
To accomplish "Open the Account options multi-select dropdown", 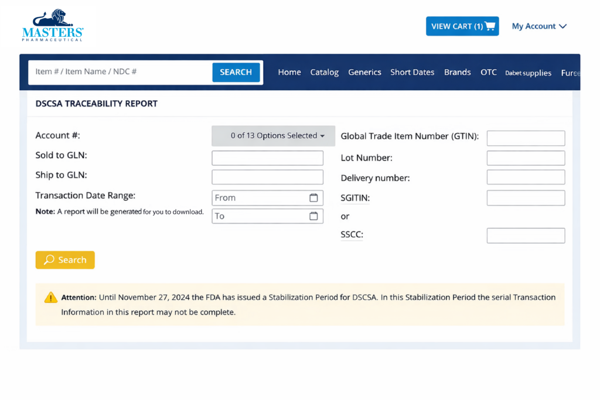I will click(273, 136).
